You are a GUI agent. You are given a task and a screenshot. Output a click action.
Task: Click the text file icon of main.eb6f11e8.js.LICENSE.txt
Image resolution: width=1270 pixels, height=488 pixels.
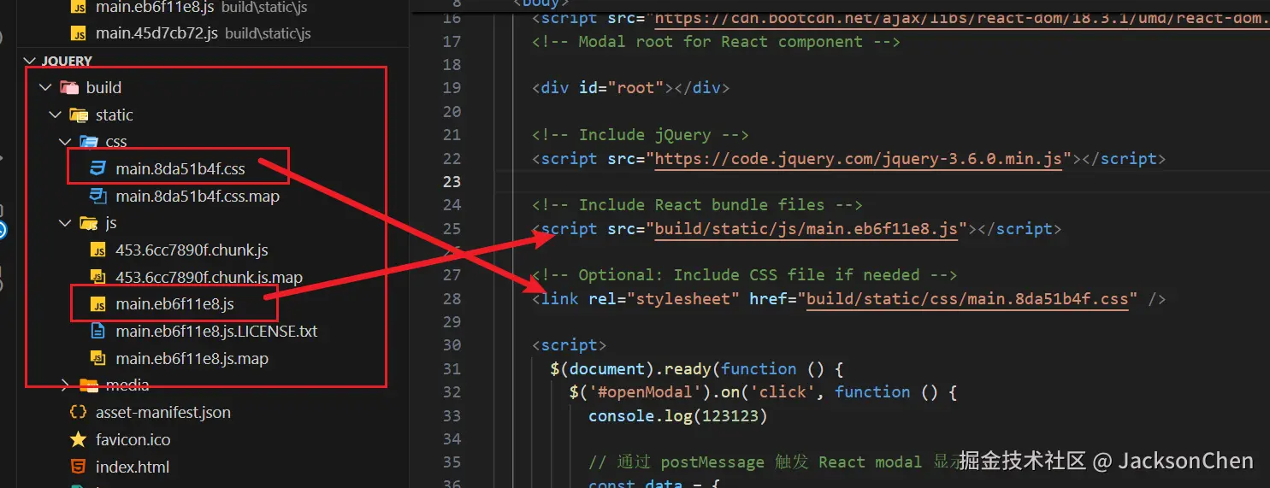click(x=98, y=331)
